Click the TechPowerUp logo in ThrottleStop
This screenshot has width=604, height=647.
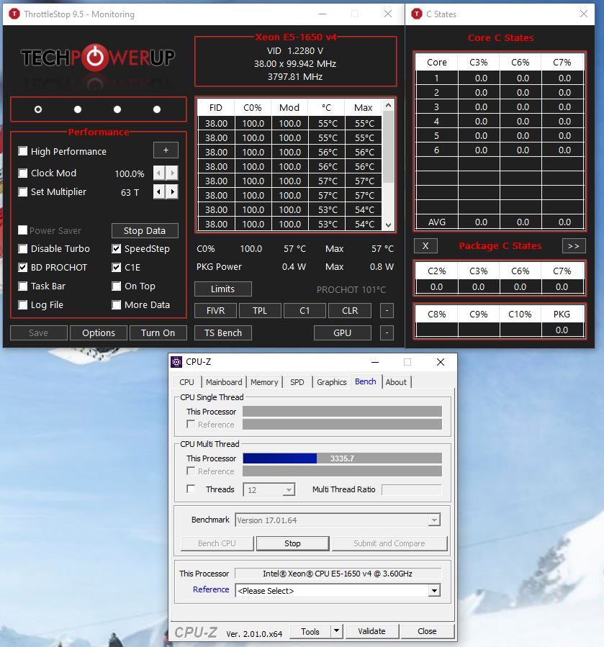98,57
